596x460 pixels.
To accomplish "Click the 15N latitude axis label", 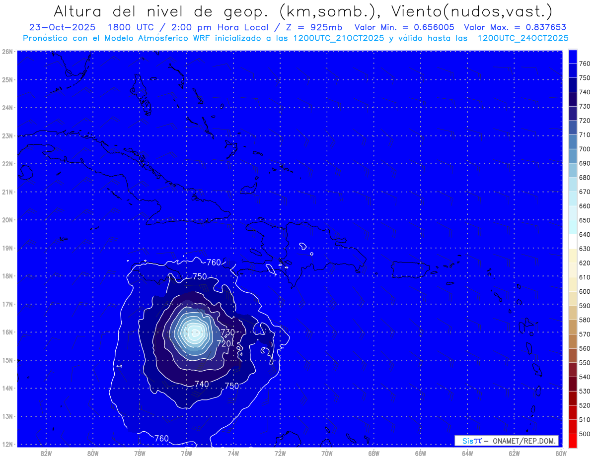I will 7,360.
